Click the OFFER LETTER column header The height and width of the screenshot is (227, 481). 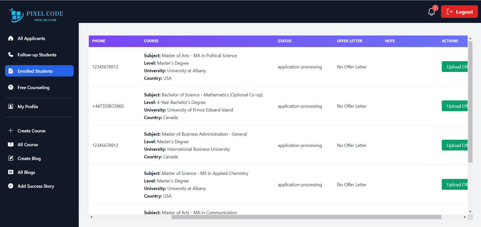click(x=350, y=41)
